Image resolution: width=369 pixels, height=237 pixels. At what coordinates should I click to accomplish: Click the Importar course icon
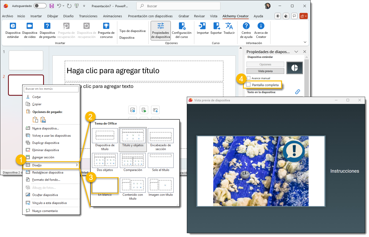[203, 28]
